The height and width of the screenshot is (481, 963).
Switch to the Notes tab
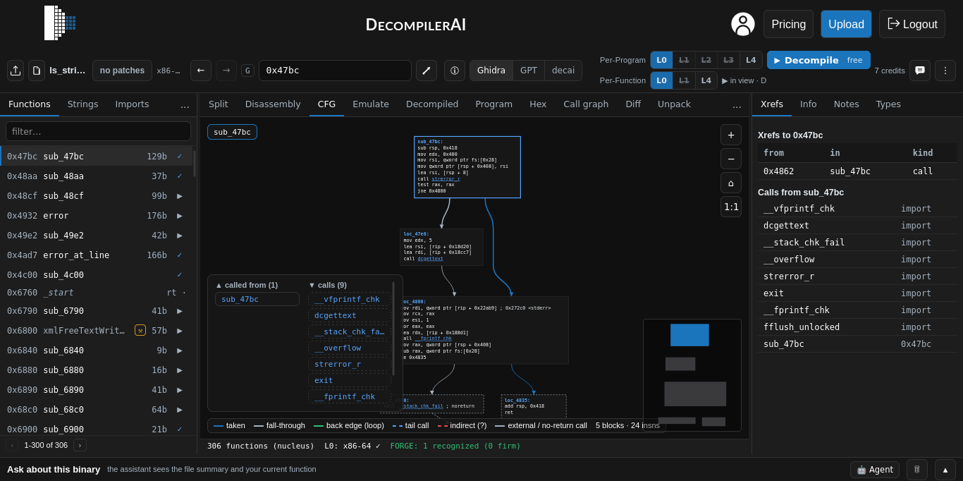(x=847, y=104)
